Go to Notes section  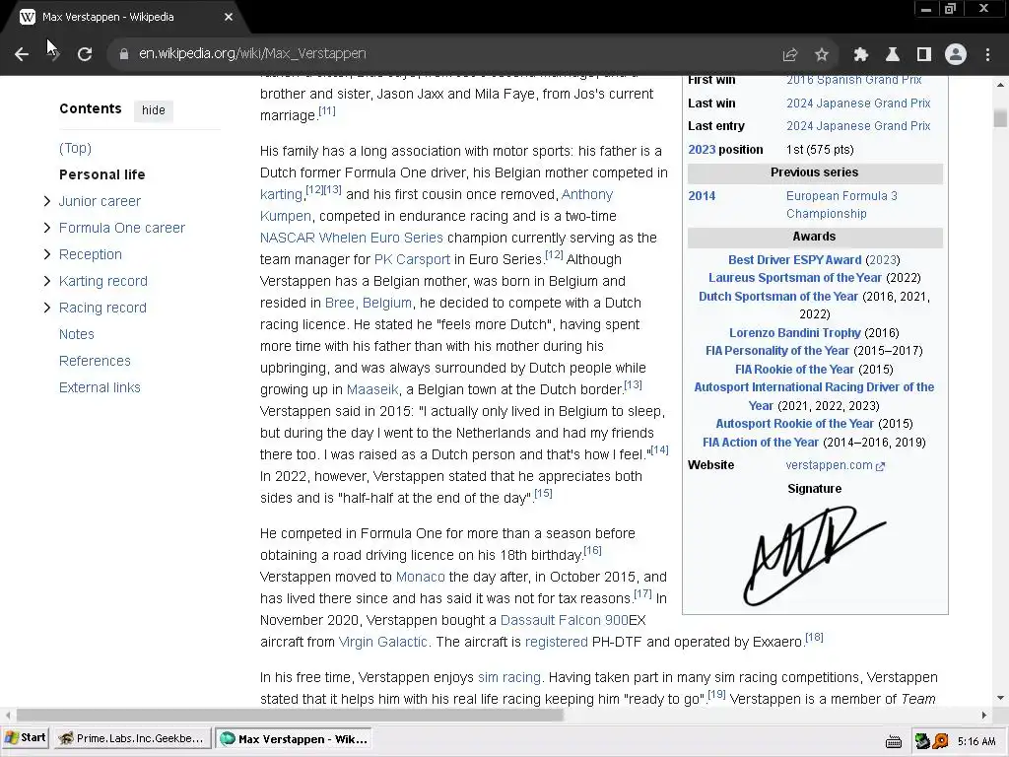(77, 334)
